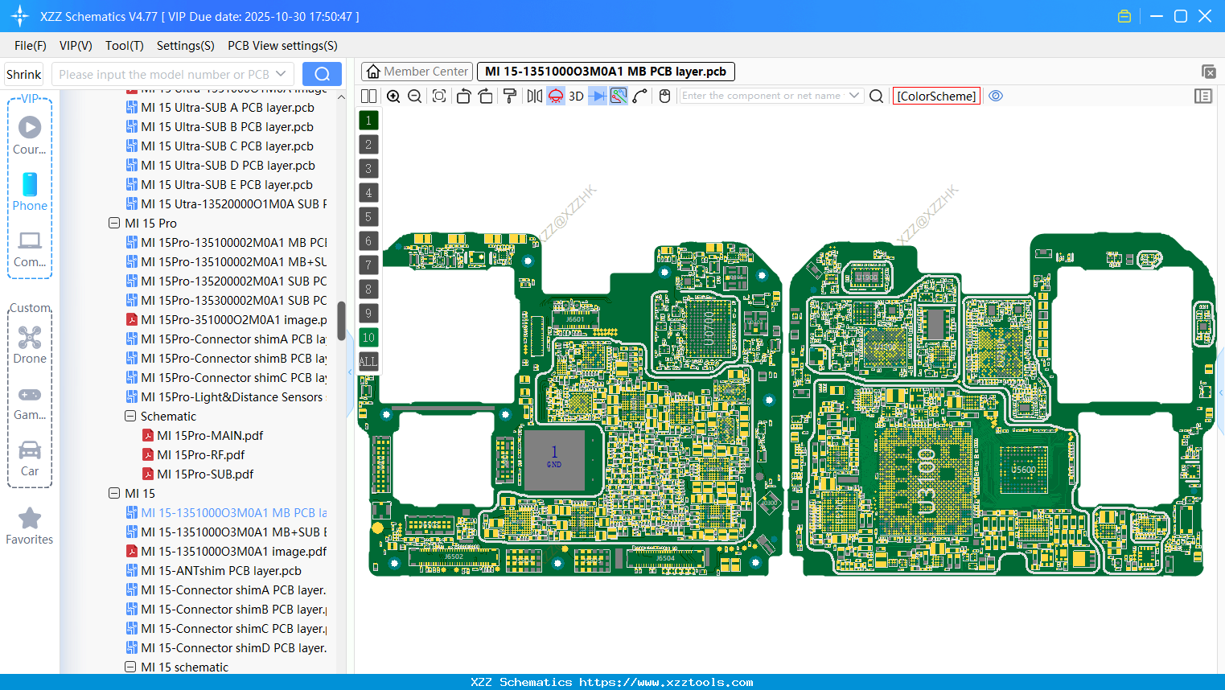The image size is (1225, 690).
Task: Activate the mirror flip tool
Action: point(533,96)
